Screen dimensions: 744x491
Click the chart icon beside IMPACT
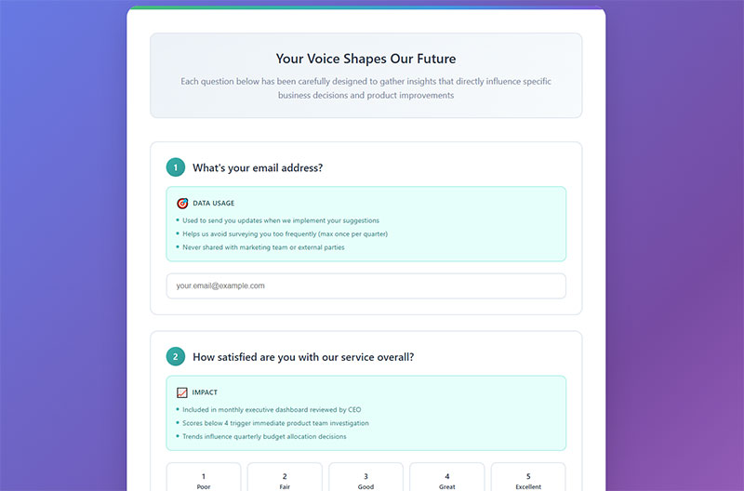click(x=181, y=392)
